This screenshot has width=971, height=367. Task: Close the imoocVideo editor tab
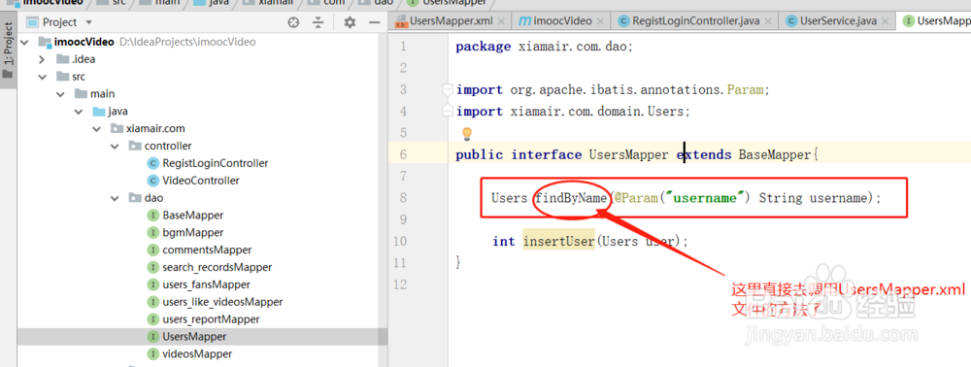tap(600, 21)
